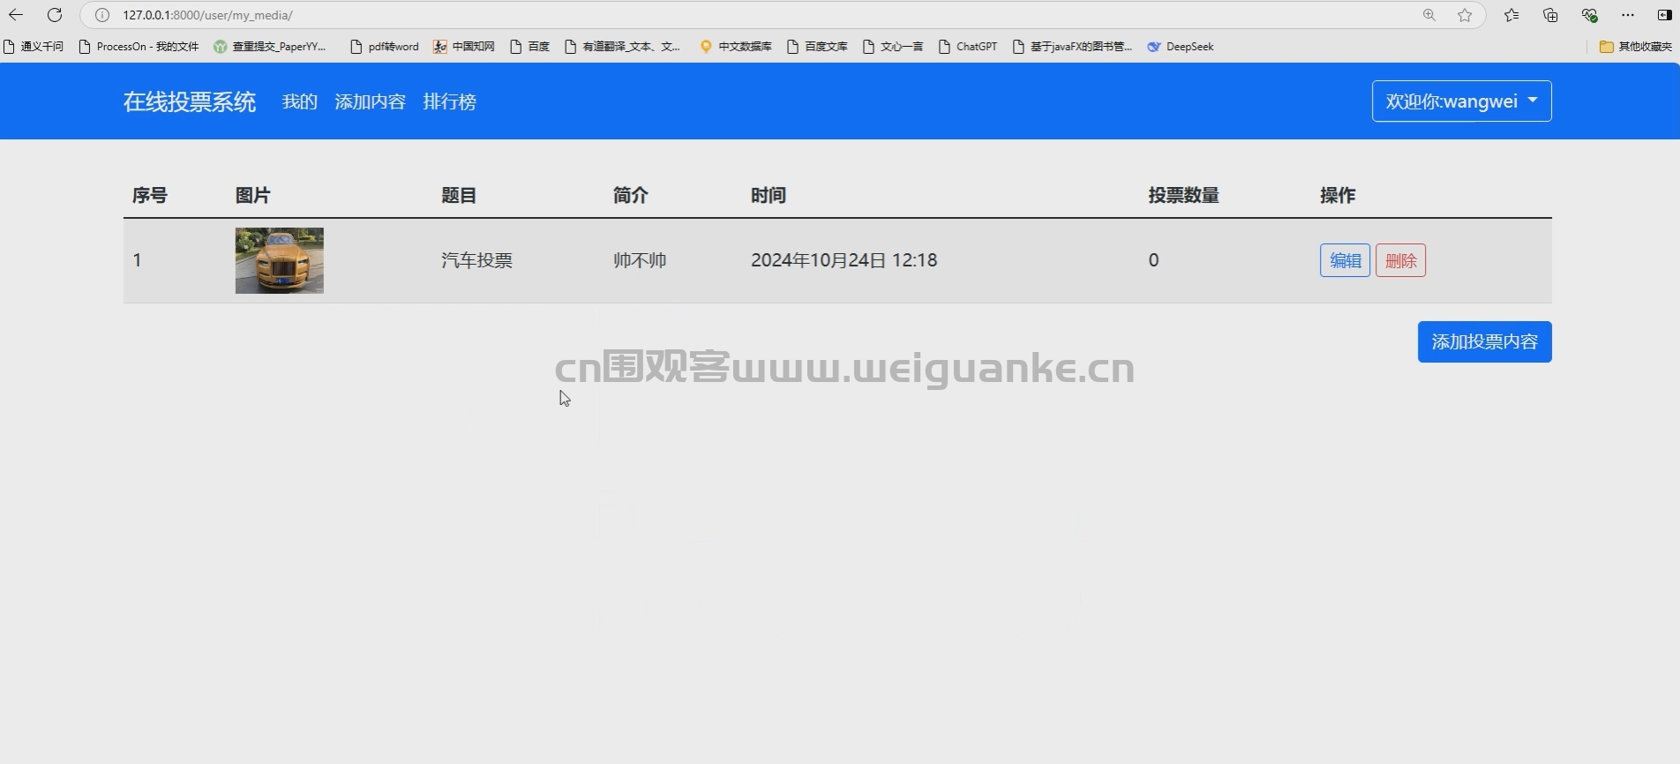Open the browser settings and more menu
The width and height of the screenshot is (1680, 764).
[x=1628, y=15]
